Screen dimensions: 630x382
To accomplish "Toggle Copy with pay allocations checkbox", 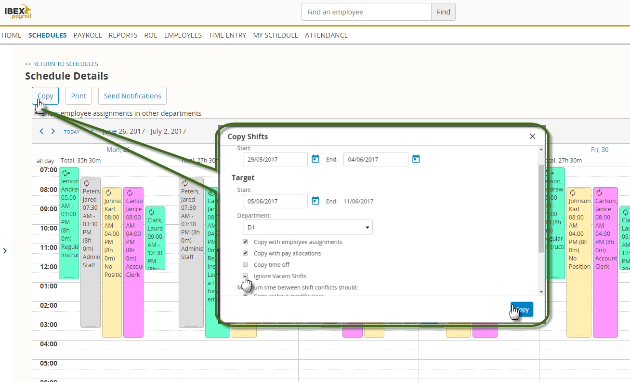I will [x=245, y=253].
